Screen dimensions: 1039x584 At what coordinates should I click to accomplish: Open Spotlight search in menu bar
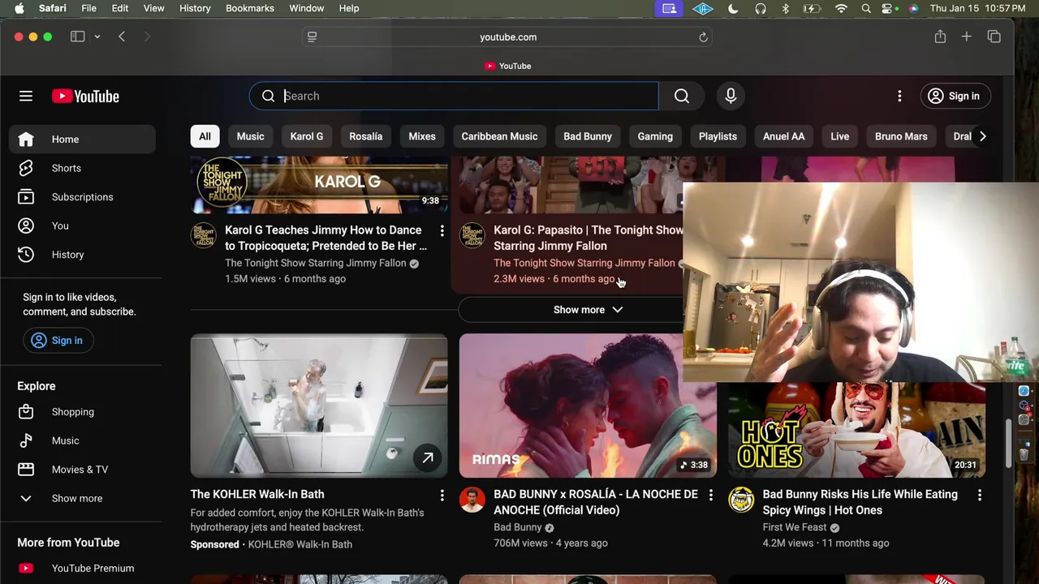click(x=866, y=8)
